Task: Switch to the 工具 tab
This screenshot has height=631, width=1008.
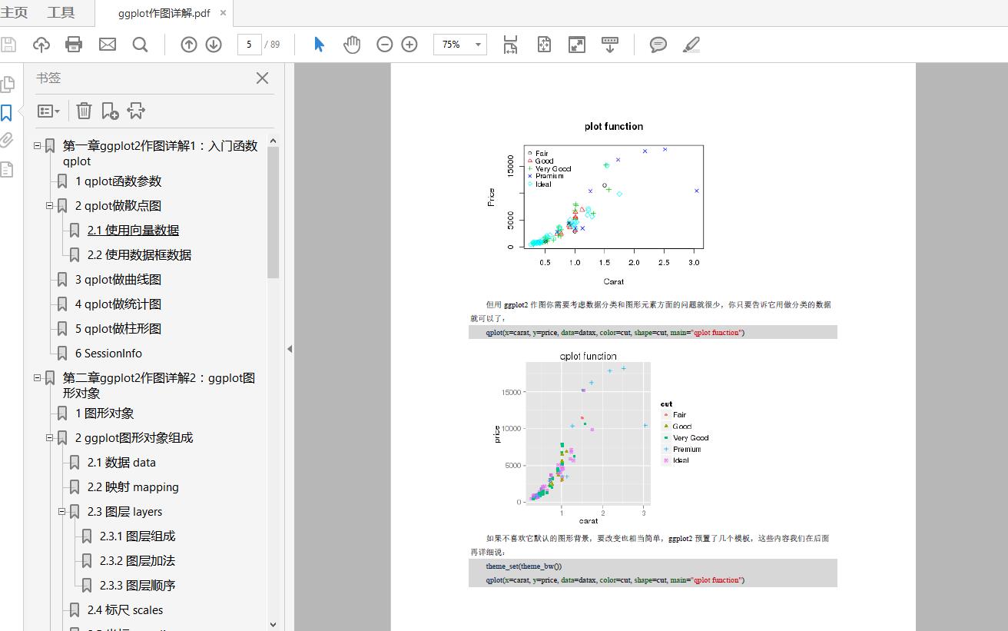Action: [61, 12]
